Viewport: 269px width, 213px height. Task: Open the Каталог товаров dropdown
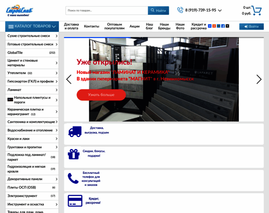(x=32, y=26)
